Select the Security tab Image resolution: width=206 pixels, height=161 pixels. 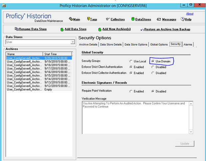(176, 44)
